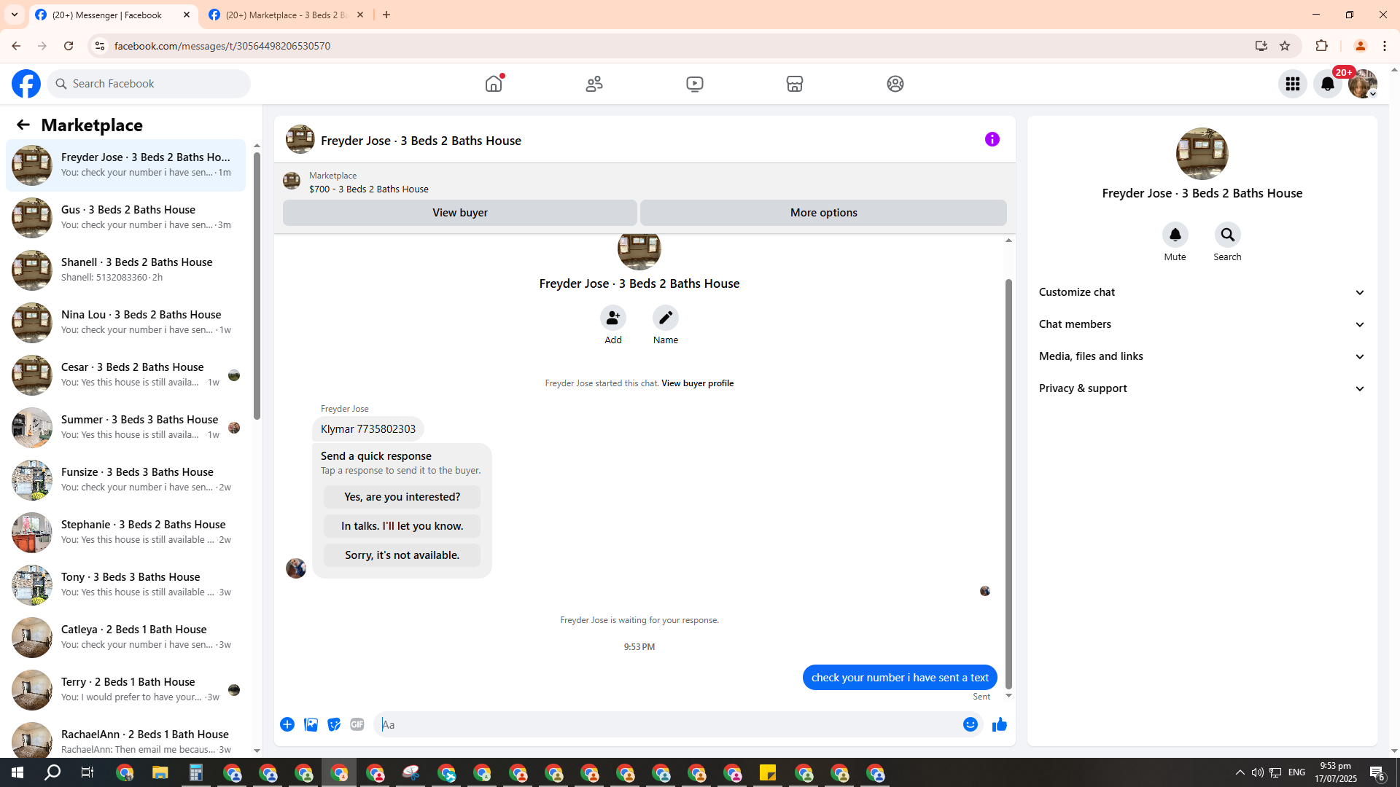The width and height of the screenshot is (1400, 787).
Task: Open Facebook home via logo
Action: 26,84
